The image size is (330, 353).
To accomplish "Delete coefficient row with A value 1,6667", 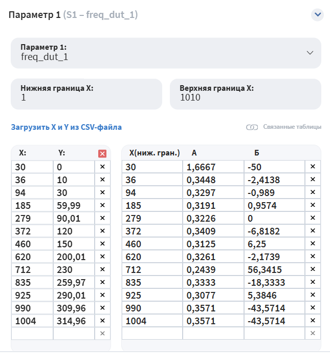I will [x=313, y=167].
